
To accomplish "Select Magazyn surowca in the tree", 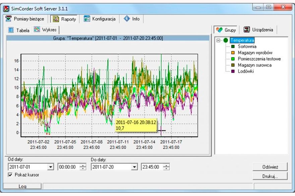I will 254,65.
